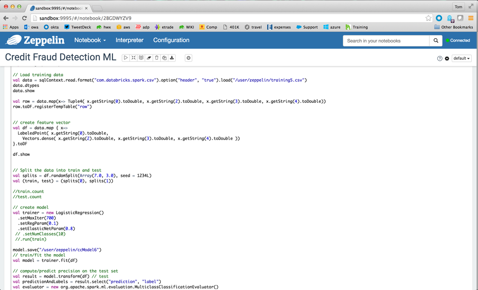Toggle the bookmark star in address bar

point(428,17)
